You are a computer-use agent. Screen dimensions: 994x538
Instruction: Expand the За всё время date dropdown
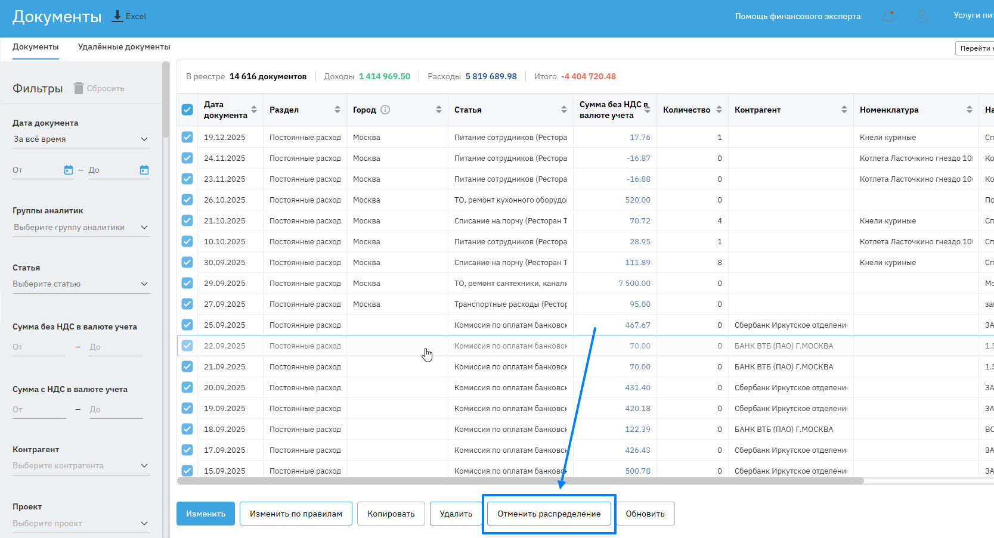[x=81, y=139]
